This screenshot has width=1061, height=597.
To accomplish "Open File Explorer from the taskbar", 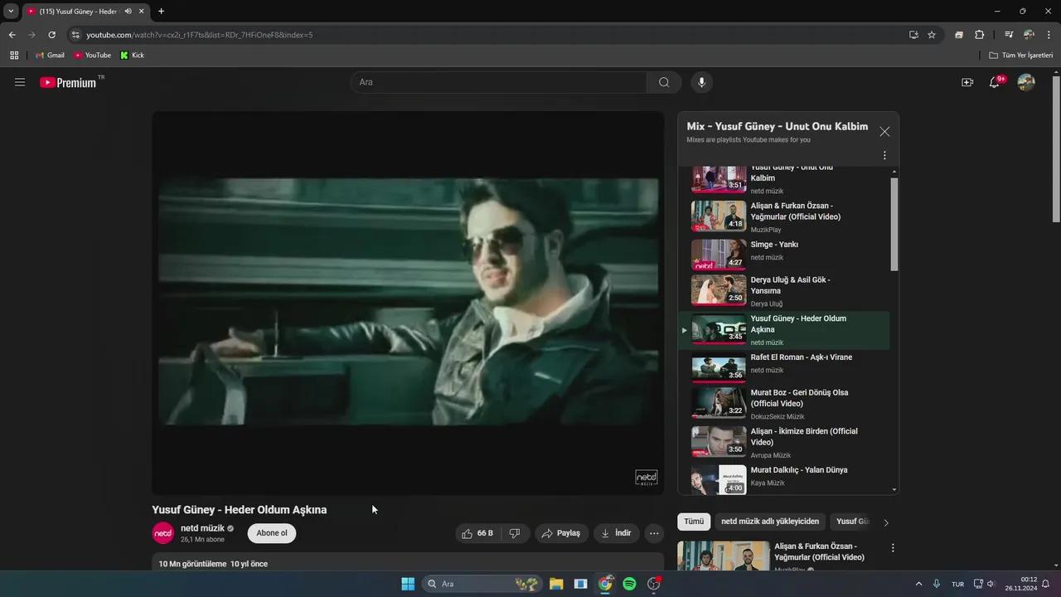I will click(556, 584).
